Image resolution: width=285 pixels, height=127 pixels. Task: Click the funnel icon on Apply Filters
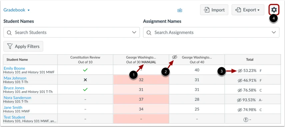10,46
